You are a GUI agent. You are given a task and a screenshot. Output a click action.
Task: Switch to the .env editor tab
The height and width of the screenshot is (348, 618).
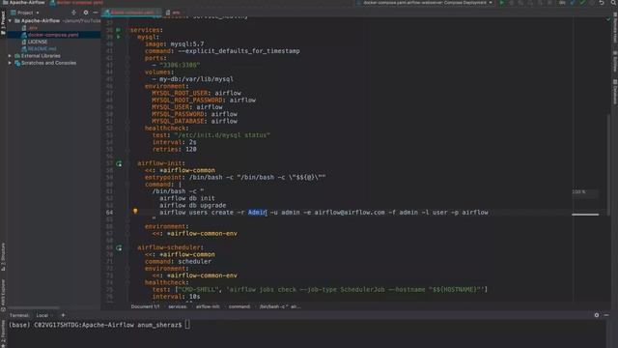coord(174,13)
